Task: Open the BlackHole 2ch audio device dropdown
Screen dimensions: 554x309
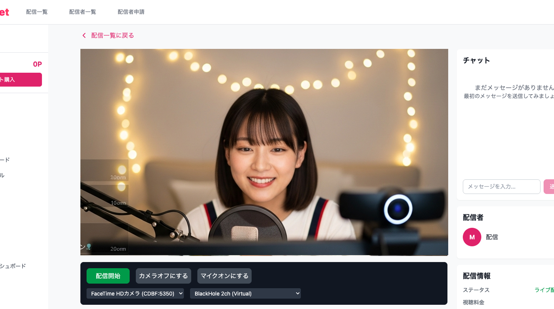Action: [245, 293]
